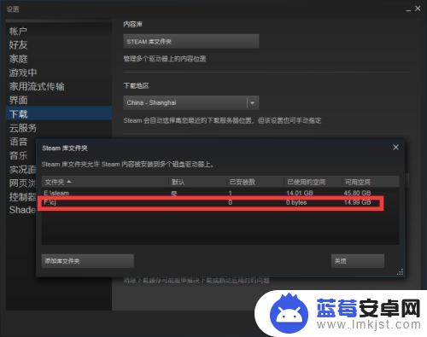Click the 关闭 button in dialog
Screen dimensions: 427x337
click(358, 261)
